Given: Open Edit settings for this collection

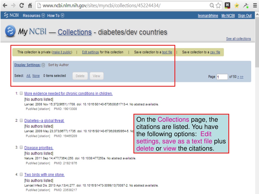Looking at the screenshot, I should (90, 52).
